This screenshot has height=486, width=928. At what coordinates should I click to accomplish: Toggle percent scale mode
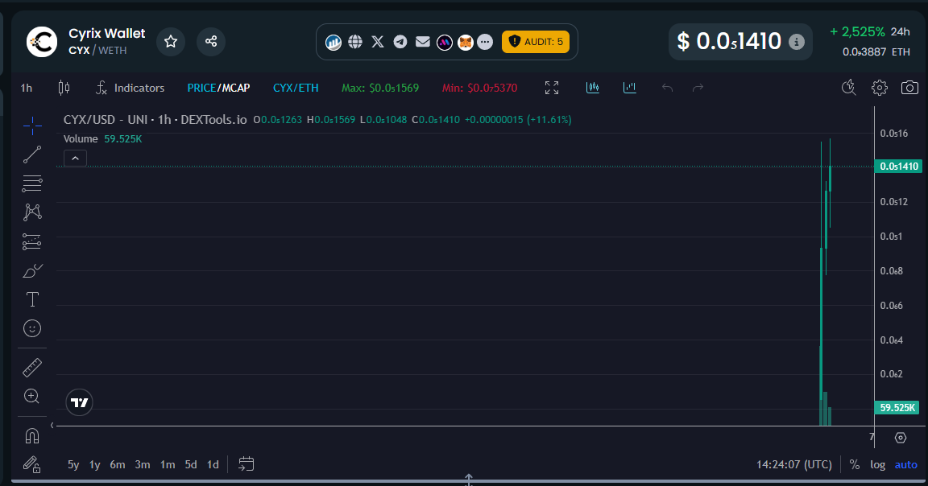pos(855,465)
